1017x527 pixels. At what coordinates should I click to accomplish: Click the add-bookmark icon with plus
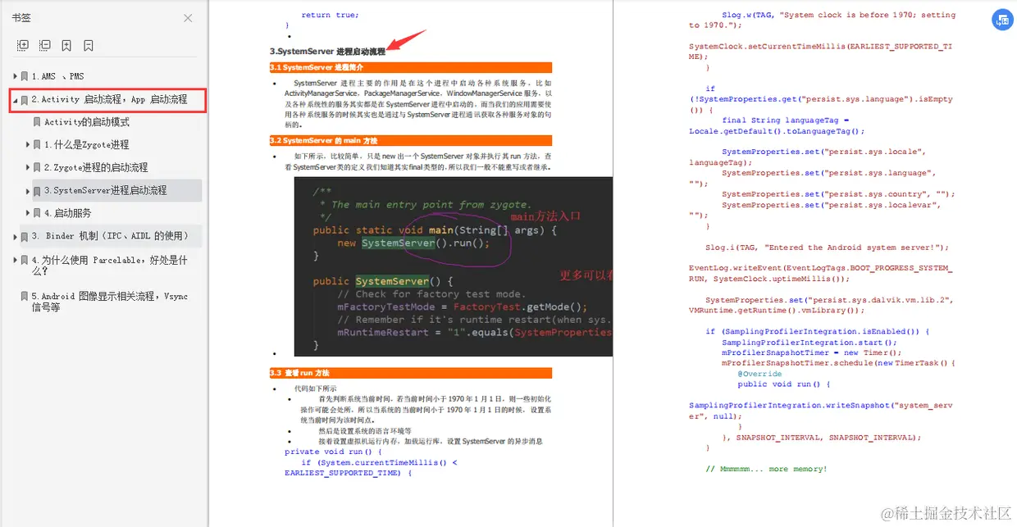(x=66, y=46)
